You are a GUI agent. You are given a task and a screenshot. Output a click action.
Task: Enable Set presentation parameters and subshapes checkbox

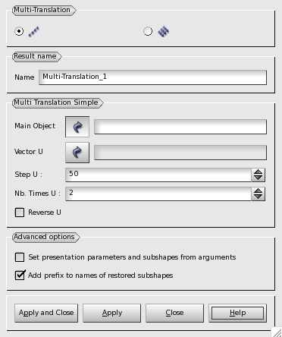(x=20, y=257)
